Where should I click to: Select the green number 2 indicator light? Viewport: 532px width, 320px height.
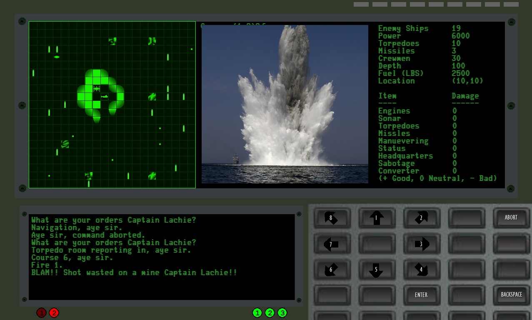270,312
